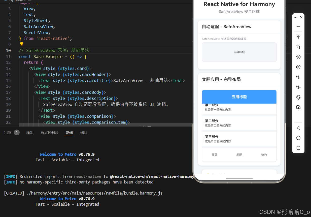This screenshot has width=311, height=217.
Task: Tap the emulator bottom gesture bar
Action: [239, 178]
